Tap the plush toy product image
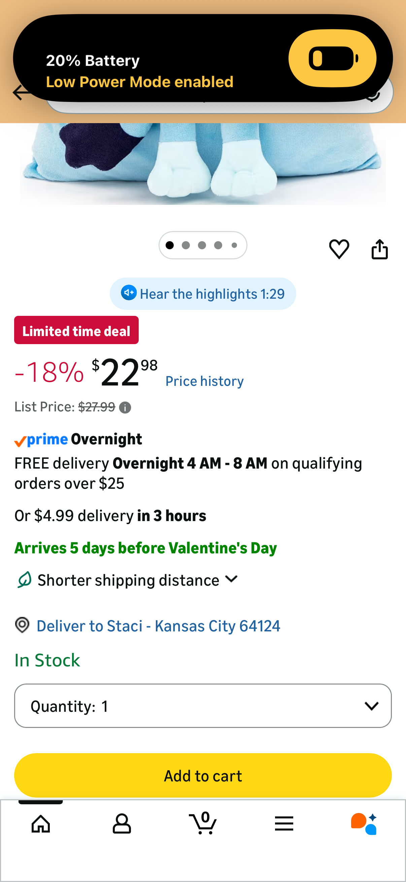The height and width of the screenshot is (882, 406). (203, 164)
